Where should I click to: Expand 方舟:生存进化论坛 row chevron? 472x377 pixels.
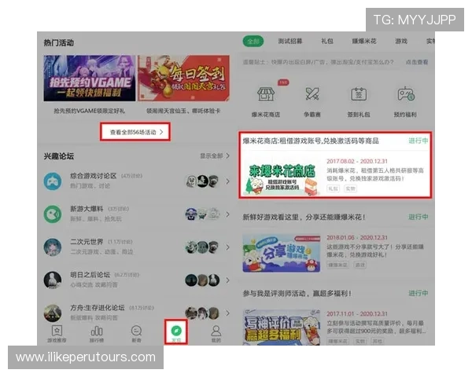click(227, 313)
